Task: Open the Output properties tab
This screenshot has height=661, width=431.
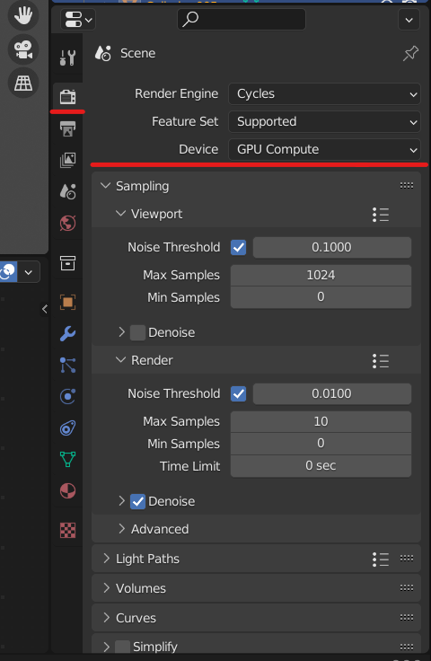Action: click(x=67, y=128)
